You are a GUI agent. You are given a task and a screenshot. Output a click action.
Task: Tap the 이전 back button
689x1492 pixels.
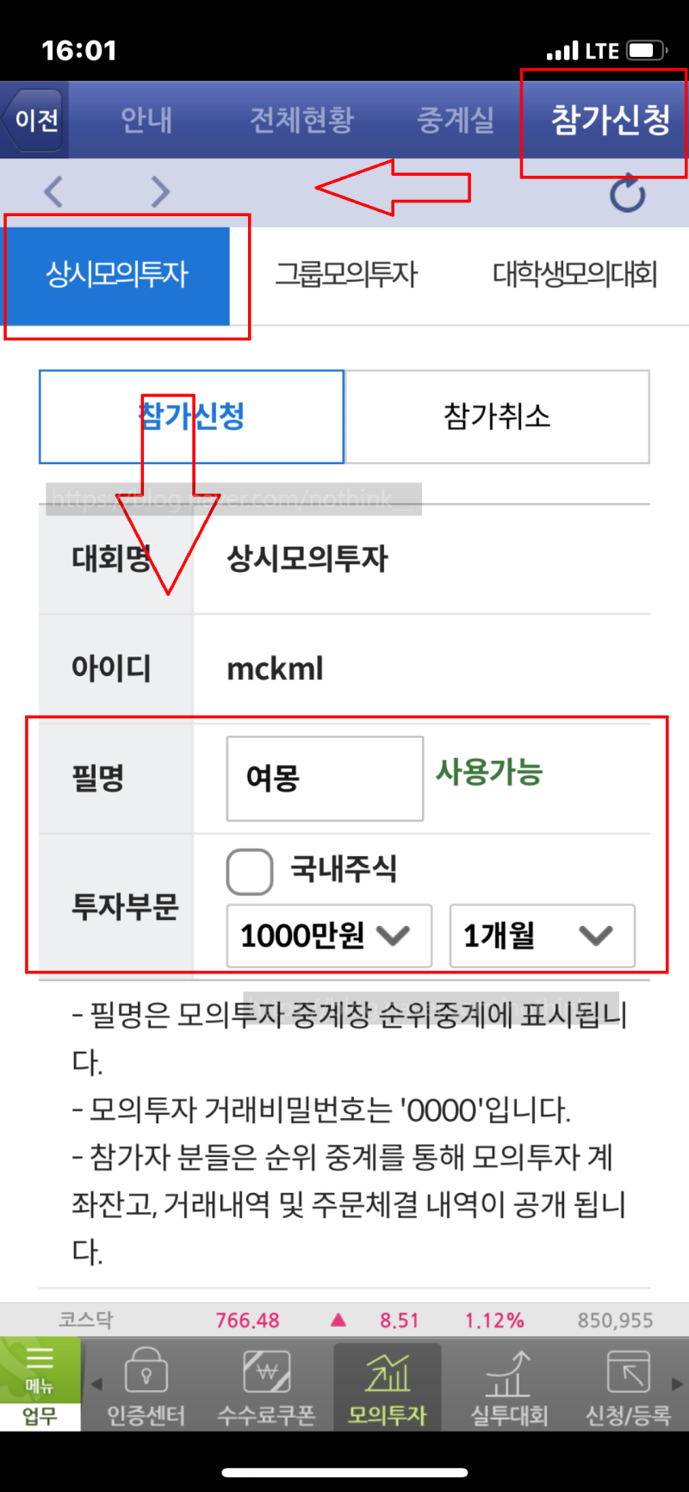(33, 119)
